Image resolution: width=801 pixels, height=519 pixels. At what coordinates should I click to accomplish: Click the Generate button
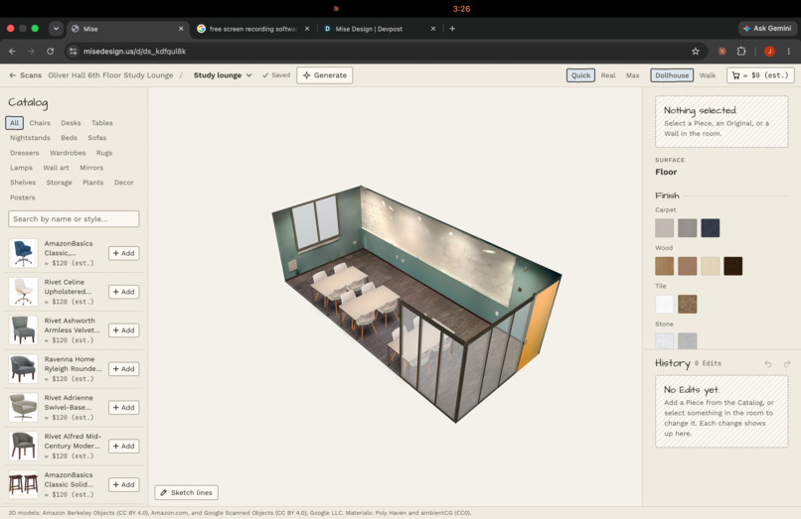pyautogui.click(x=325, y=75)
